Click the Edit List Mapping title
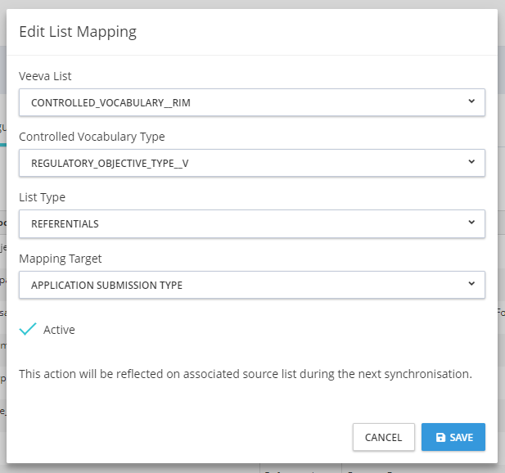Image resolution: width=505 pixels, height=473 pixels. 78,33
